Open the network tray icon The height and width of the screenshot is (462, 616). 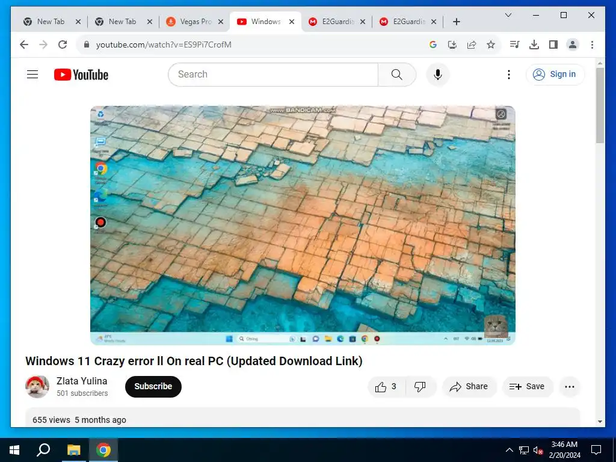tap(524, 450)
